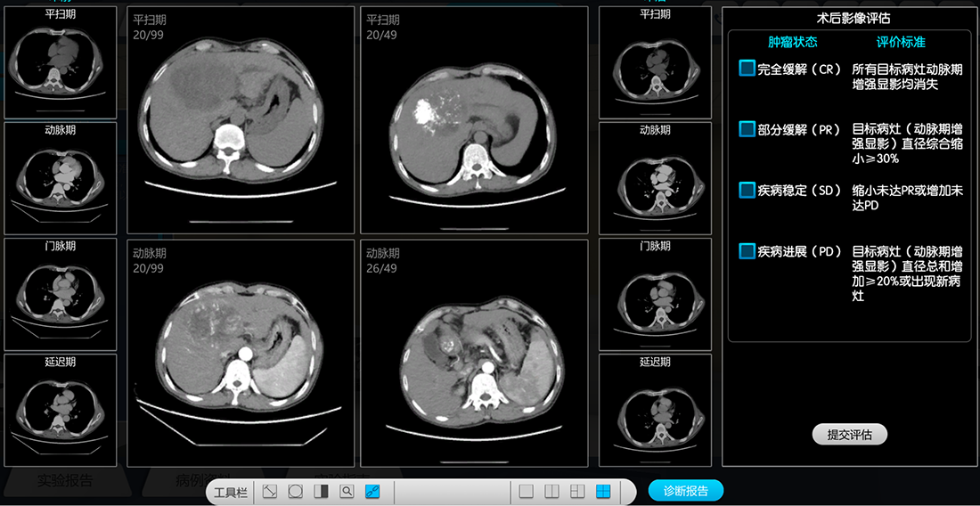Screen dimensions: 980x506
Task: Choose the three-pane layout icon
Action: 577,492
